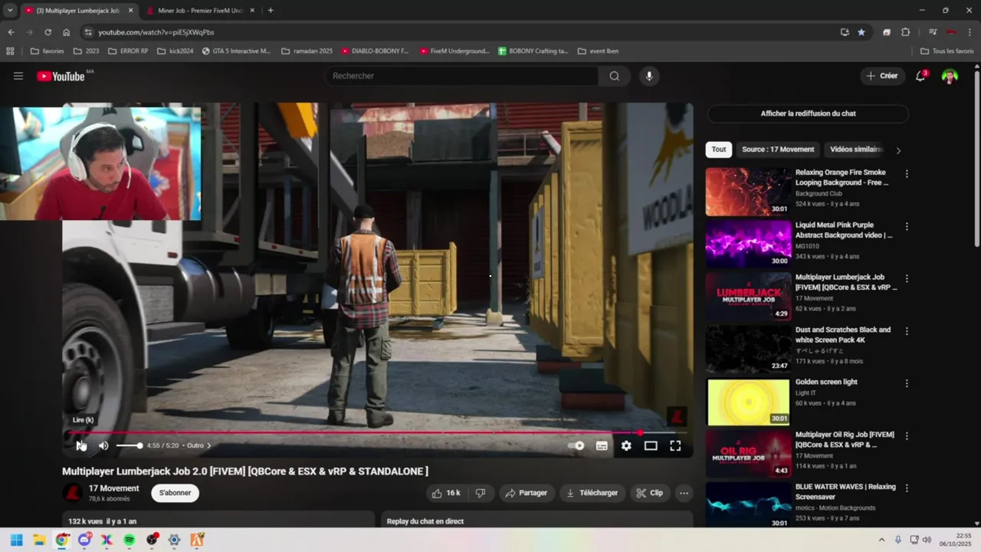The height and width of the screenshot is (552, 981).
Task: Open YouTube notifications bell
Action: (920, 76)
